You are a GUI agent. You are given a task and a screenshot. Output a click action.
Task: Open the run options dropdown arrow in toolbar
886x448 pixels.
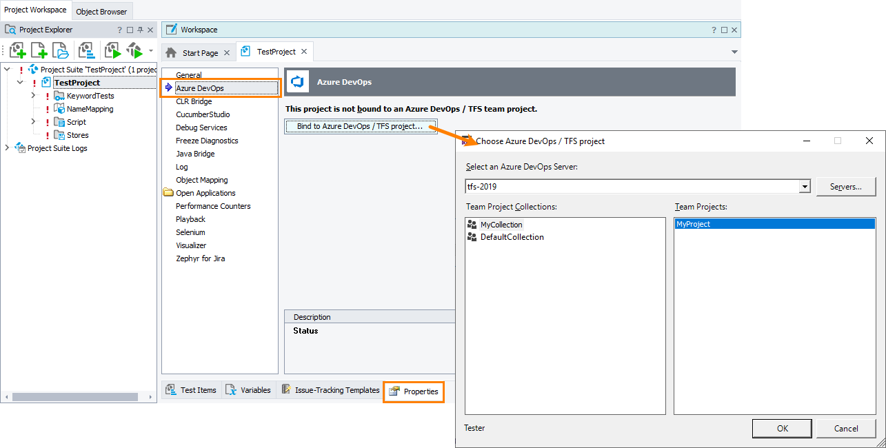coord(151,50)
